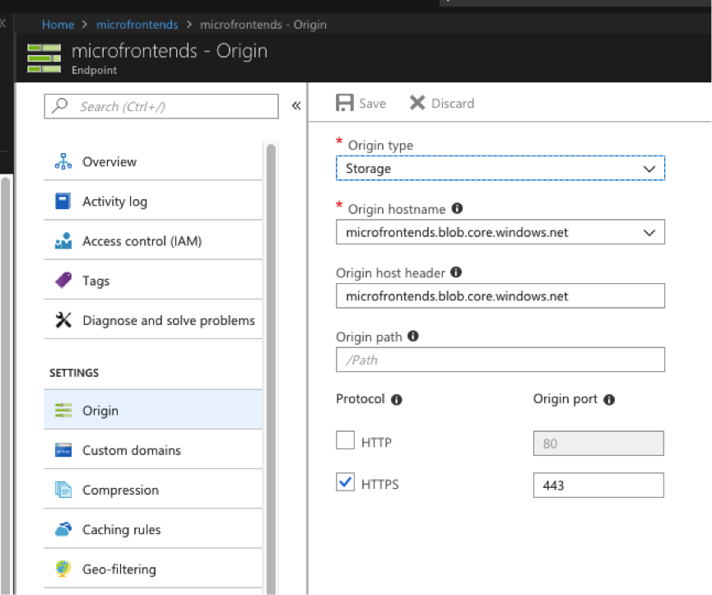This screenshot has width=712, height=595.
Task: Select Custom domains in Settings
Action: tap(153, 450)
